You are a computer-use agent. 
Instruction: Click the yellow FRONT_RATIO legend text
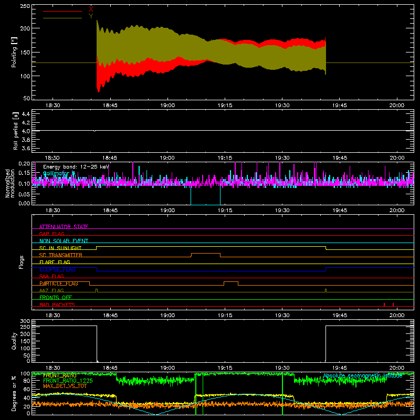tap(60, 376)
